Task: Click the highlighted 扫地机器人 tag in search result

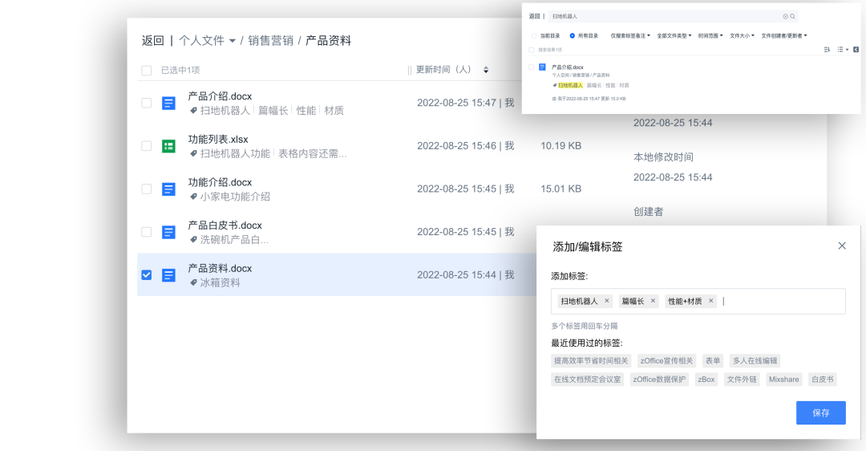Action: click(x=571, y=85)
